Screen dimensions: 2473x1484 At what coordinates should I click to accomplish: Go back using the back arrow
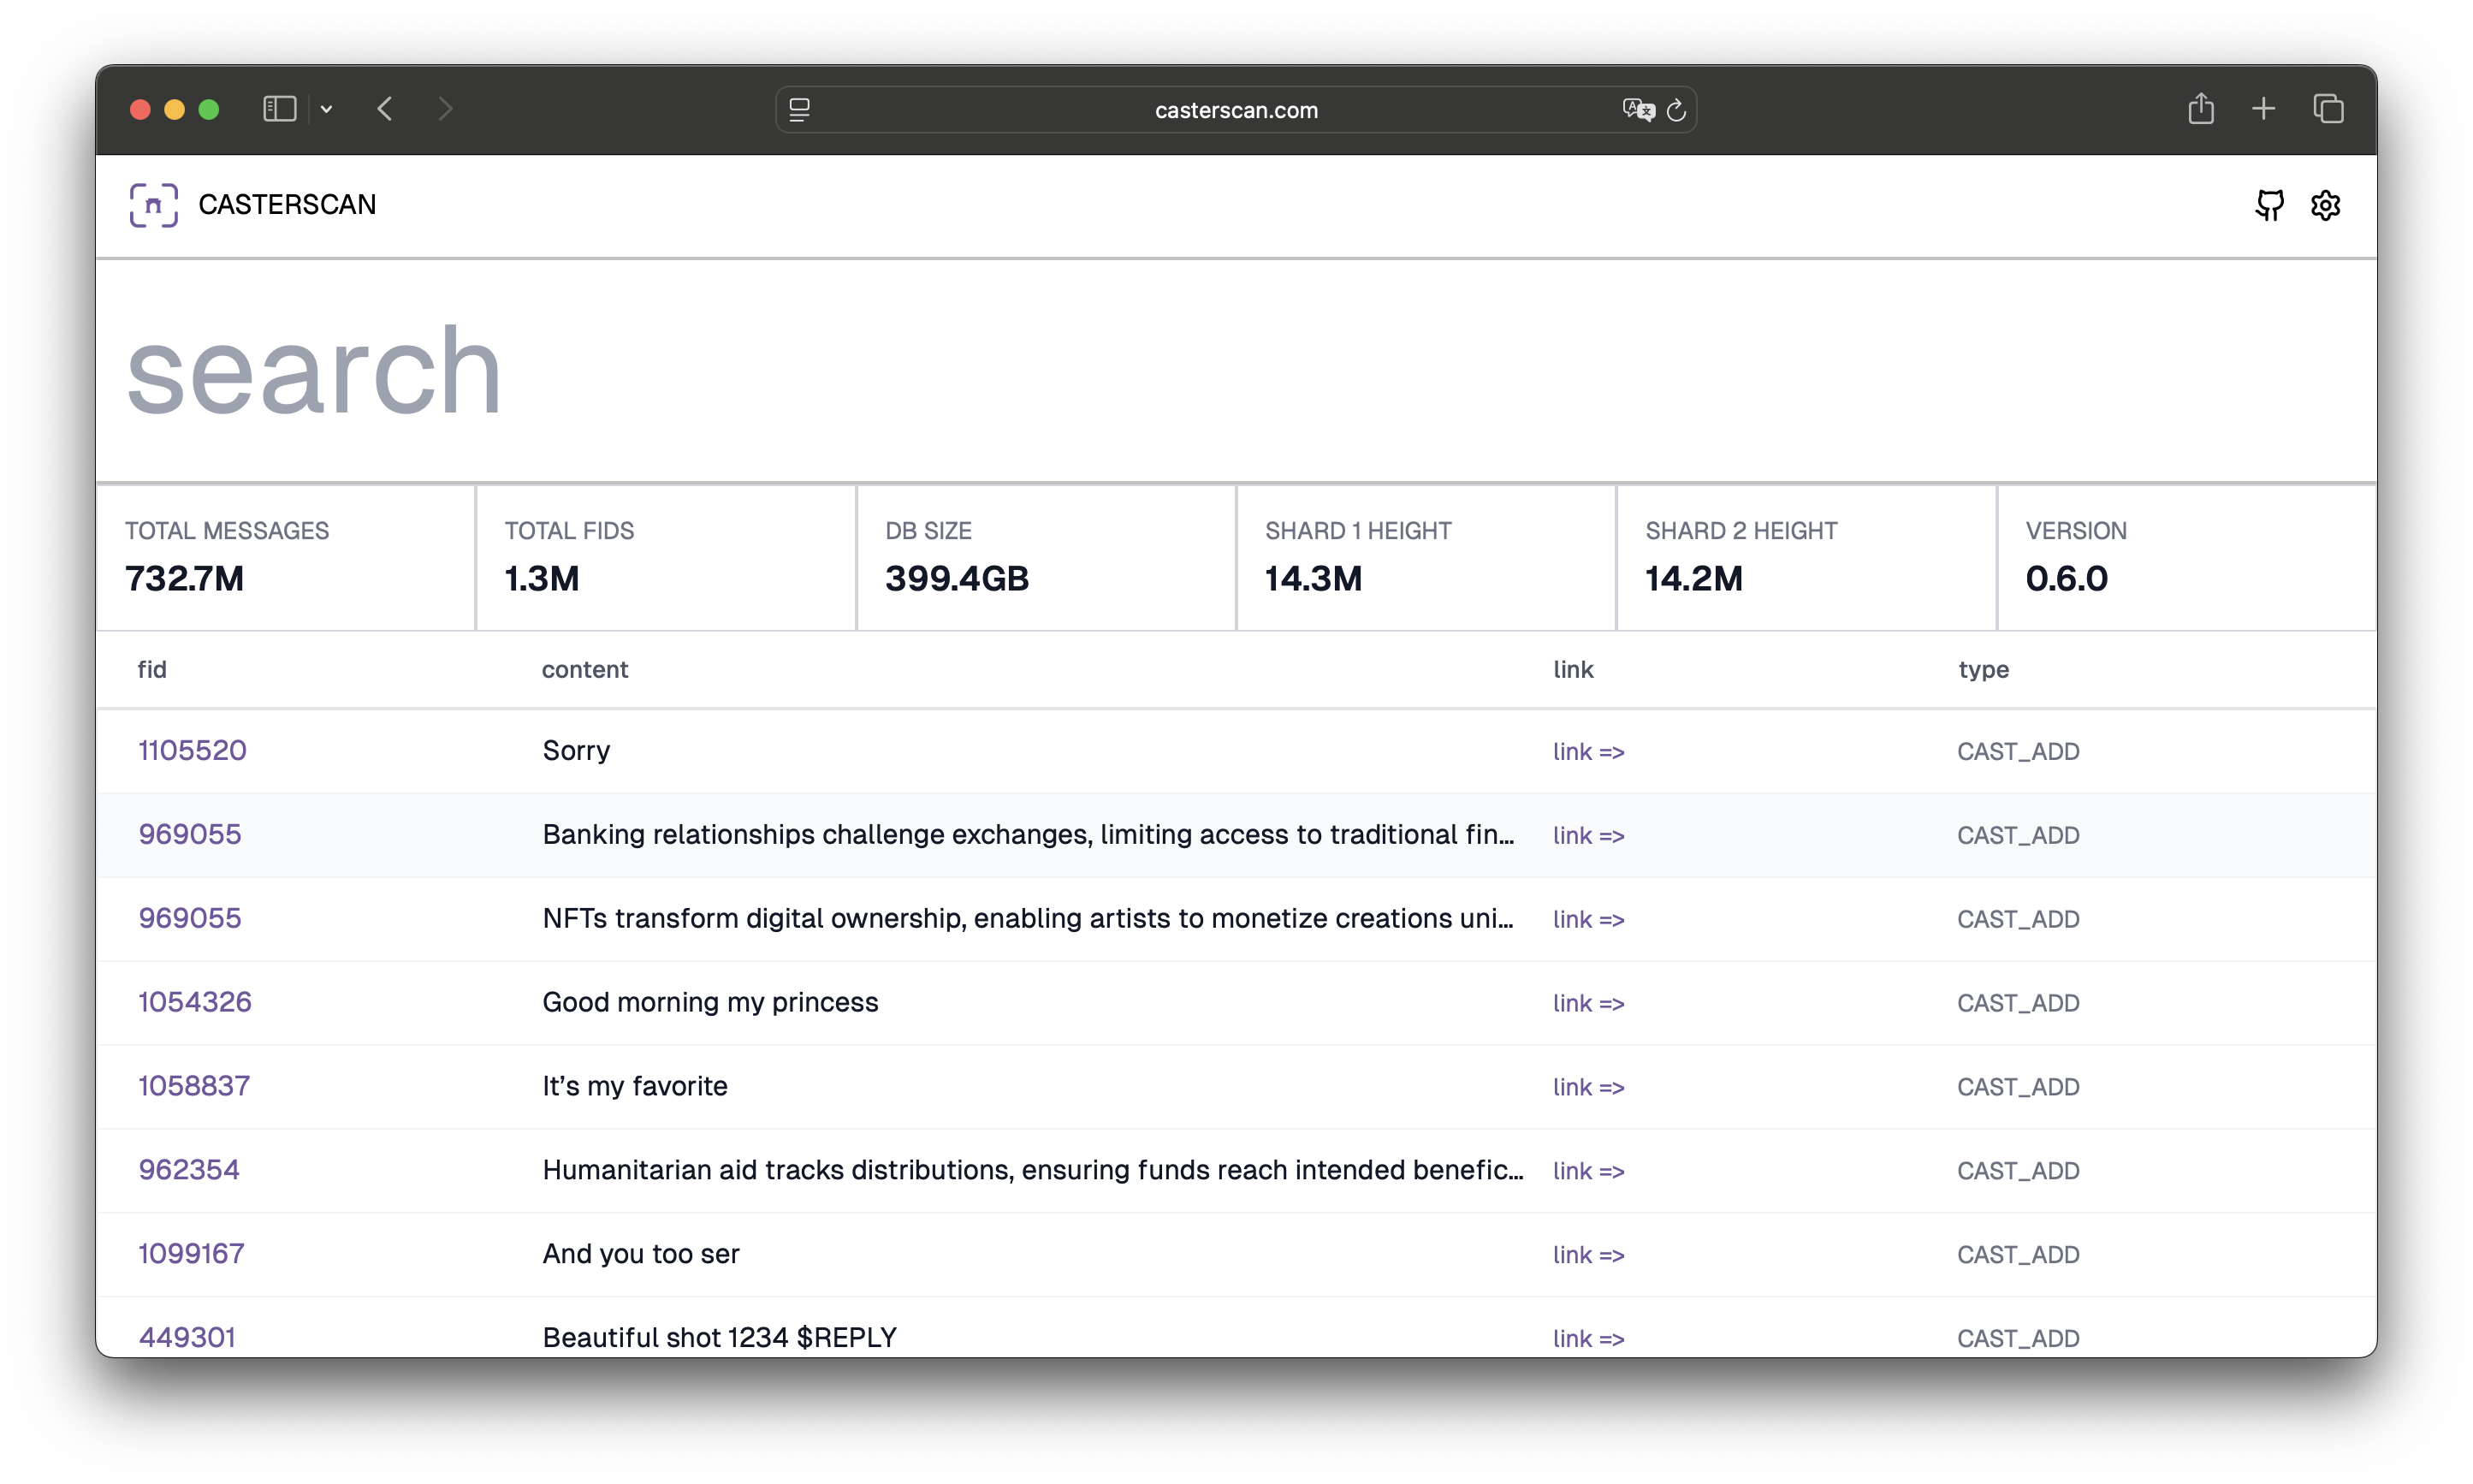(386, 109)
